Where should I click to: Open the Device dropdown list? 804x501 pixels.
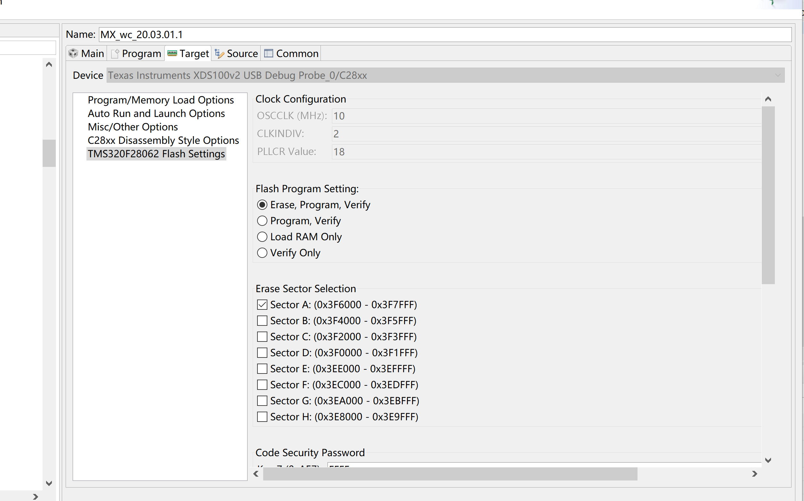(x=777, y=75)
